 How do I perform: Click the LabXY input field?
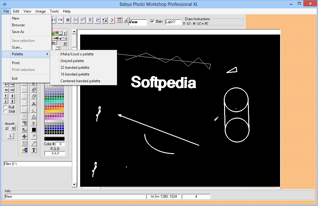coord(173,22)
